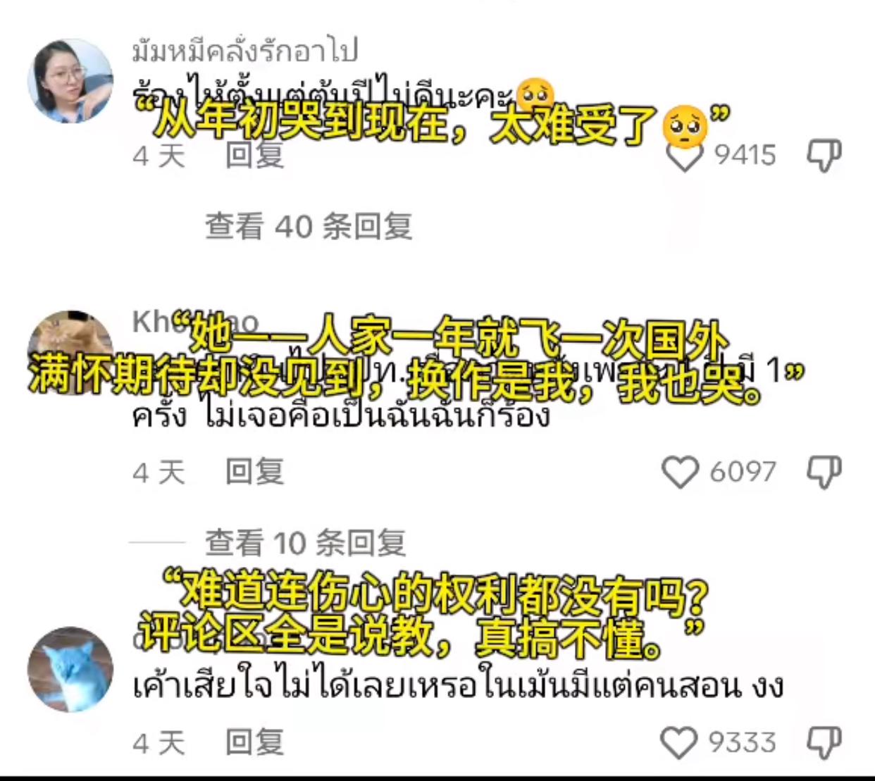875x781 pixels.
Task: Select the Thai comment text about เค้าเสียใจ
Action: click(458, 685)
